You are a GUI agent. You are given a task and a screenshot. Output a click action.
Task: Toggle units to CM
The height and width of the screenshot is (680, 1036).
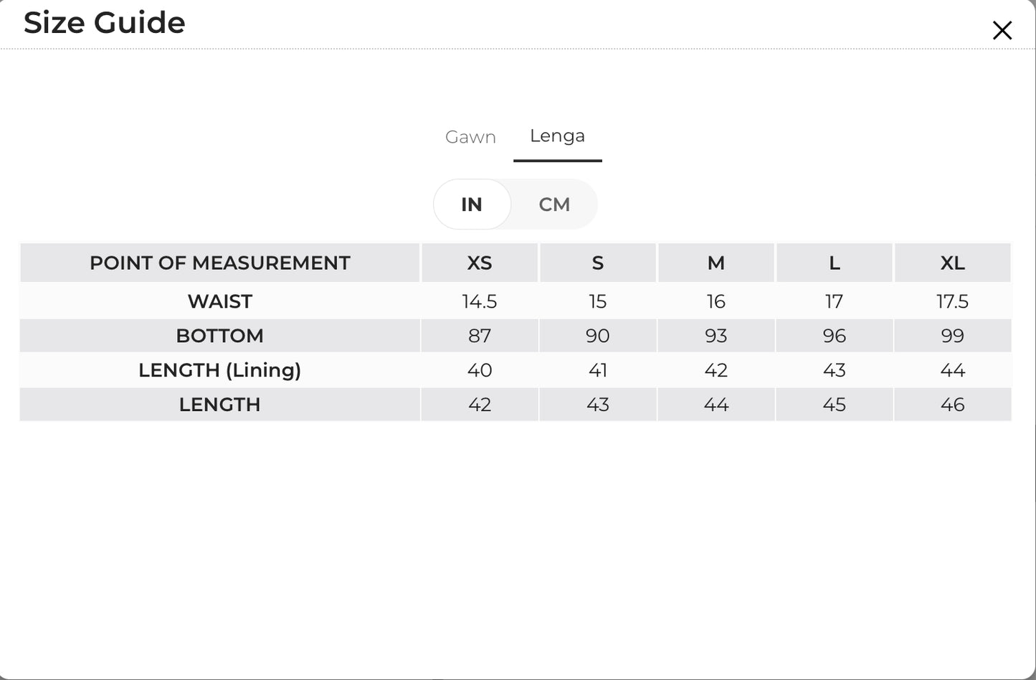pos(554,204)
